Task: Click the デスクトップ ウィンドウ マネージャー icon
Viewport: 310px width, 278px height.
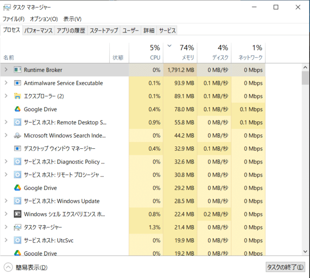Action: 18,149
